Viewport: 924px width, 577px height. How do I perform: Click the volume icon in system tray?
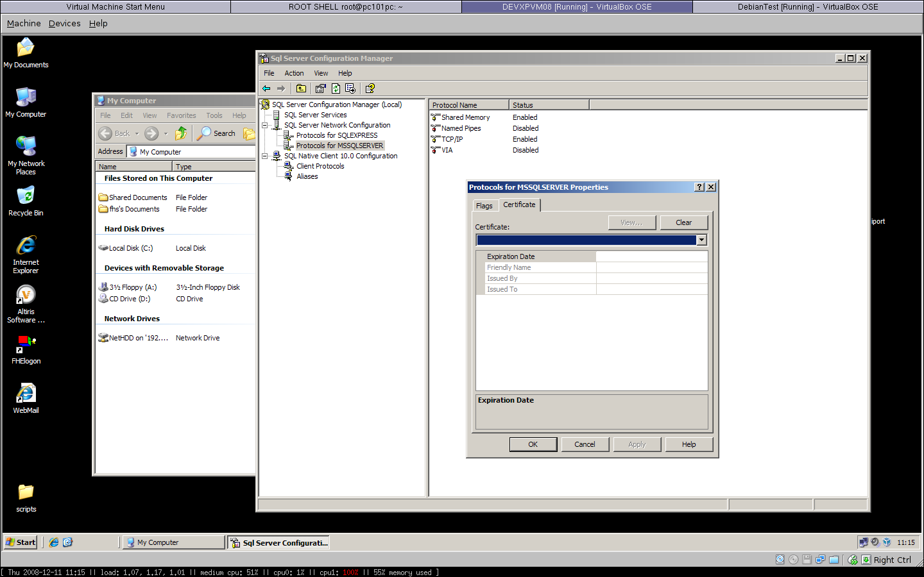point(875,542)
